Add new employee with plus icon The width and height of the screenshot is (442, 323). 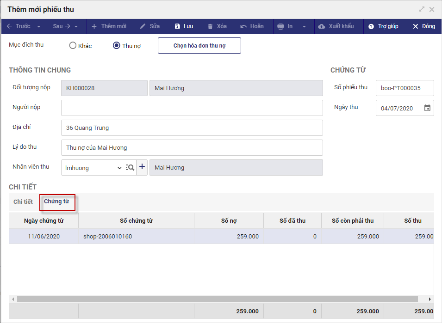point(142,167)
